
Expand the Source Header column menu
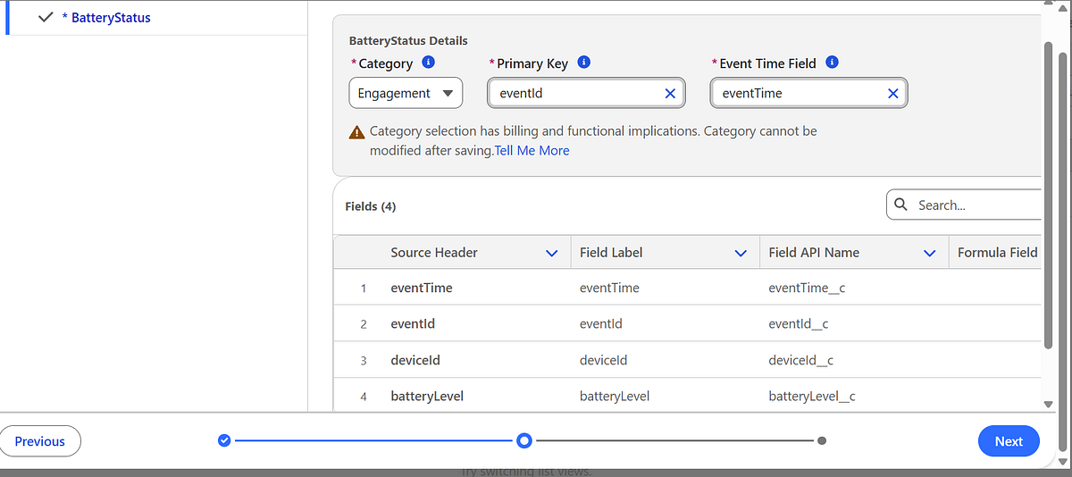tap(551, 253)
